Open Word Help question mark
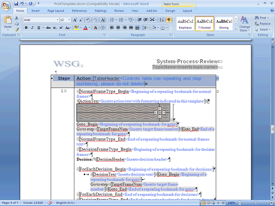 click(x=272, y=10)
